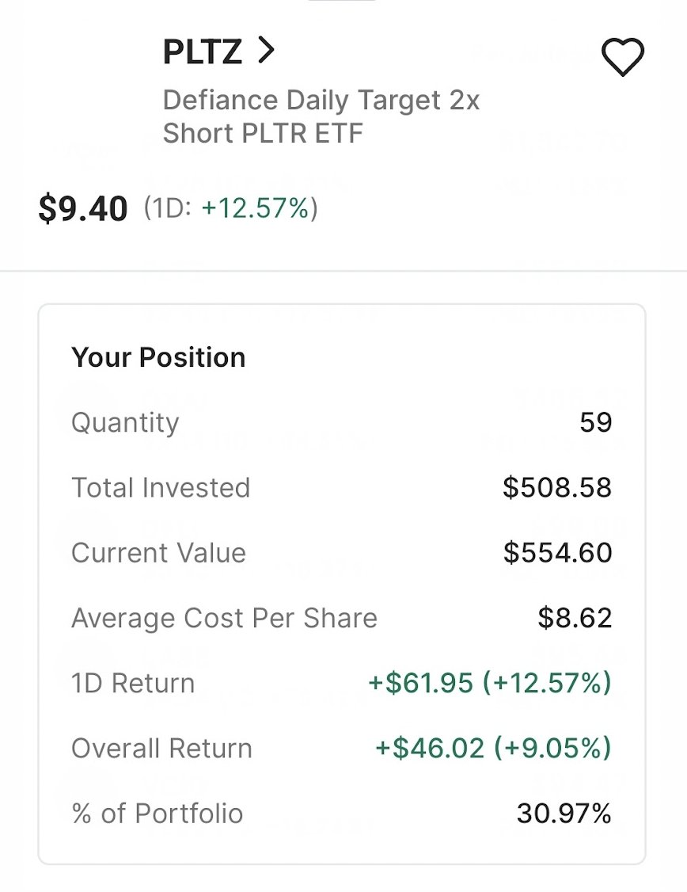This screenshot has width=687, height=892.
Task: Tap the 30.97% portfolio percentage
Action: click(x=564, y=814)
